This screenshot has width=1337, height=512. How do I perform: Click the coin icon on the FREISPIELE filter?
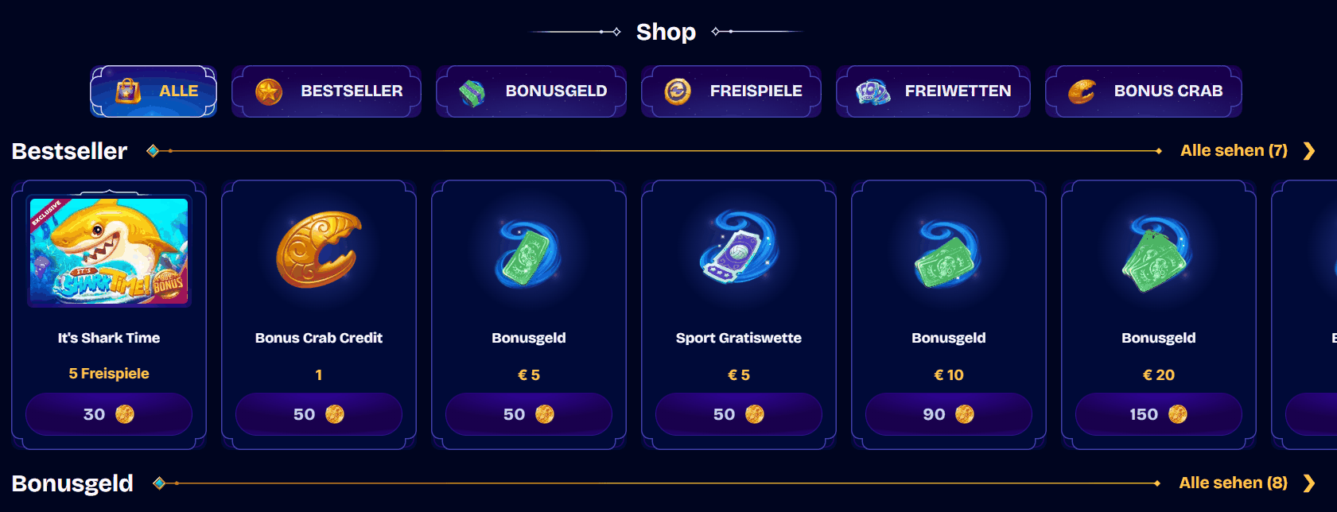point(677,91)
